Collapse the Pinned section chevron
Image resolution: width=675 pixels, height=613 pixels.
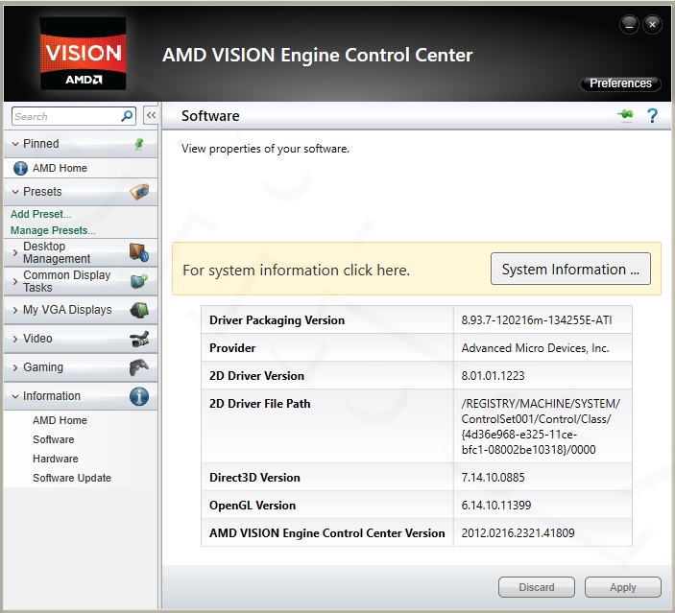[15, 144]
